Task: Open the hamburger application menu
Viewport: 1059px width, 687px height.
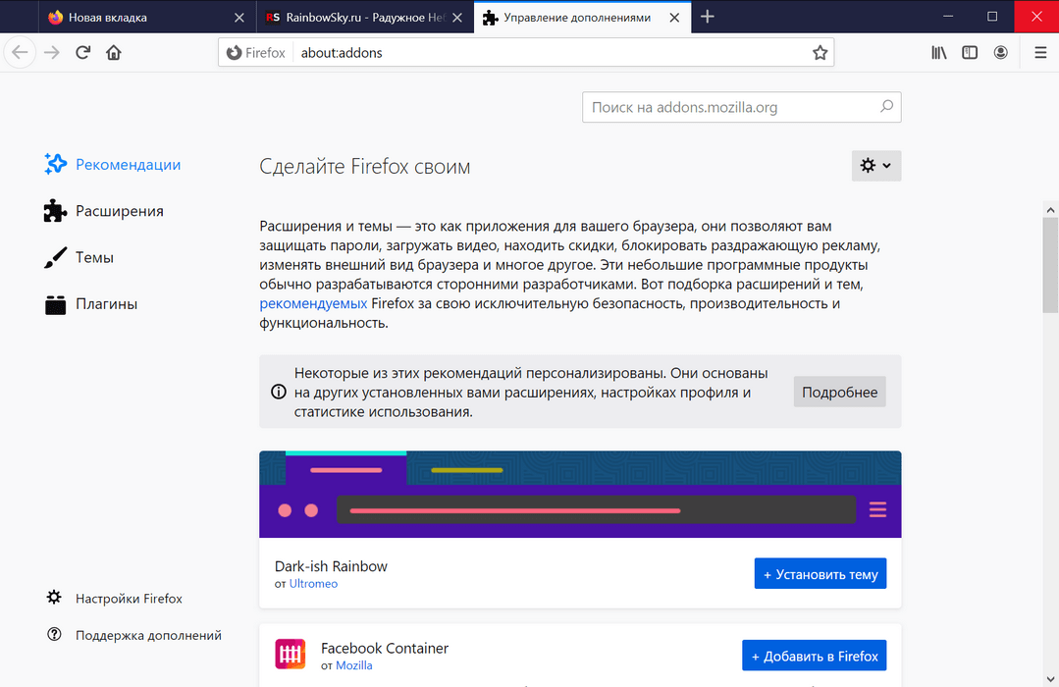Action: (1040, 52)
